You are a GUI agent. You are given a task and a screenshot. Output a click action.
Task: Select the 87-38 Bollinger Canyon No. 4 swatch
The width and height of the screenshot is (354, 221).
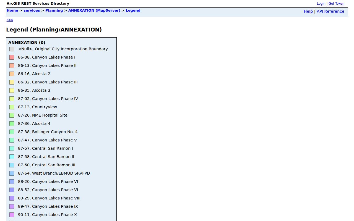pos(12,132)
